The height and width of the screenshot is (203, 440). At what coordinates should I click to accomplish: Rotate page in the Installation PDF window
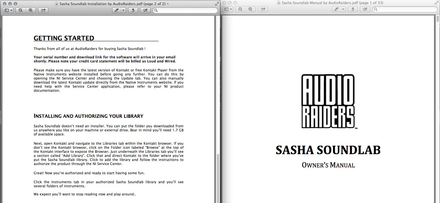[133, 10]
